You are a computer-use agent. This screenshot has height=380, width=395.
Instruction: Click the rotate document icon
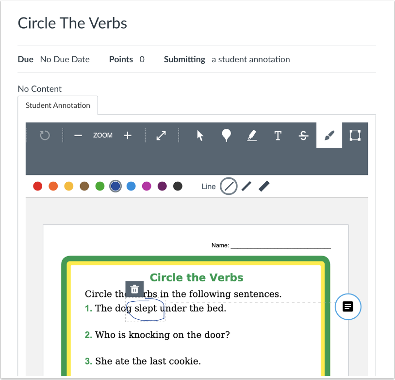(x=45, y=136)
